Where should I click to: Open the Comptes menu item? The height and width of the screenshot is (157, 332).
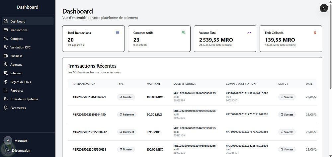[17, 39]
